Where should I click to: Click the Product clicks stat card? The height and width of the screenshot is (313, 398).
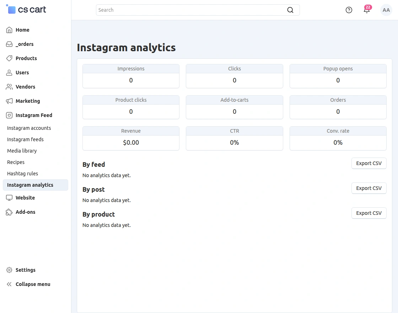point(131,107)
